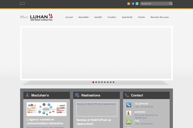Open L'agence conseil en communication interactive link
The height and width of the screenshot is (128, 193).
[x=45, y=121]
